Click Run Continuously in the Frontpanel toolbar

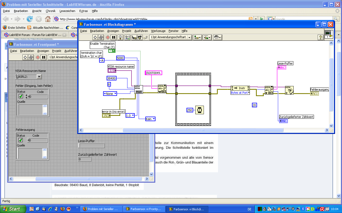point(31,57)
